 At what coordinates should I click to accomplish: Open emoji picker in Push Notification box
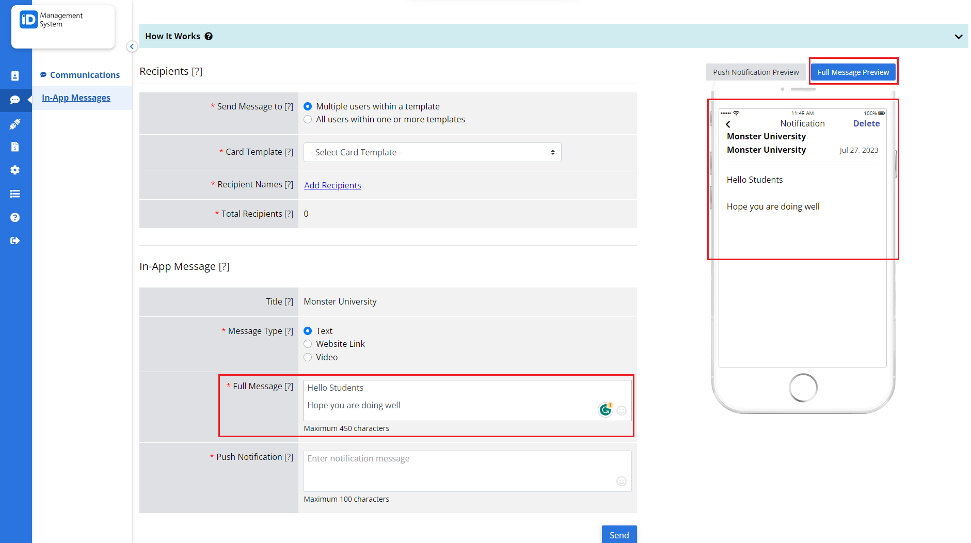622,481
